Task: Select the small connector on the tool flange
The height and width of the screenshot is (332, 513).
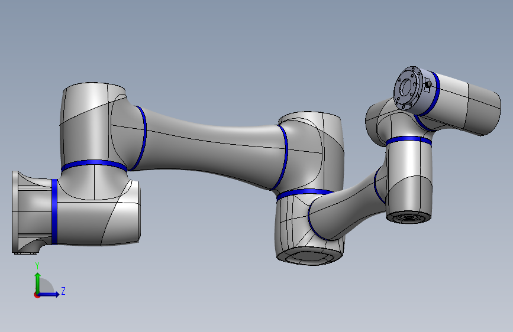Action: click(428, 84)
